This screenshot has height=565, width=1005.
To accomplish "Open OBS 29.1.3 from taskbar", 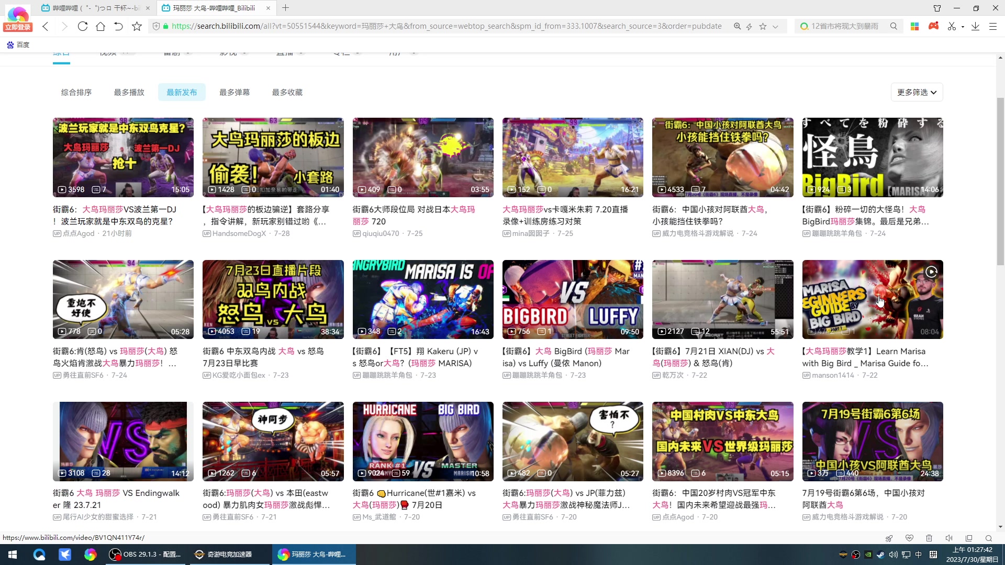I will (x=145, y=555).
